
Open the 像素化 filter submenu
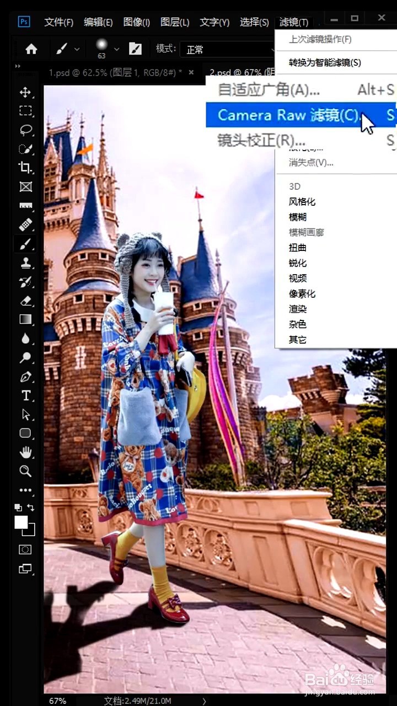(x=302, y=294)
